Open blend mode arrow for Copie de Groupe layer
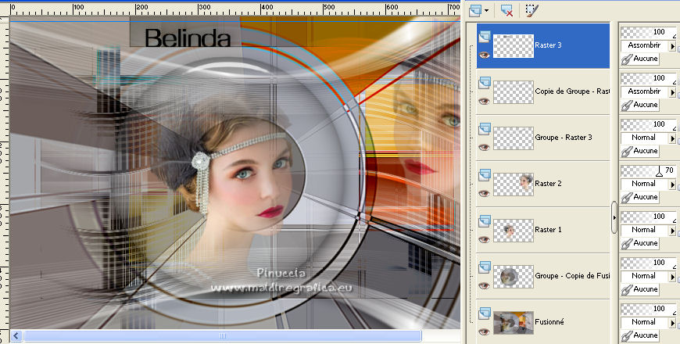680x344 pixels. (673, 92)
